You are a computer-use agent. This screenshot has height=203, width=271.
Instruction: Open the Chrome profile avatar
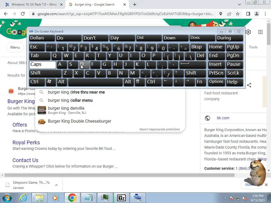(x=257, y=14)
